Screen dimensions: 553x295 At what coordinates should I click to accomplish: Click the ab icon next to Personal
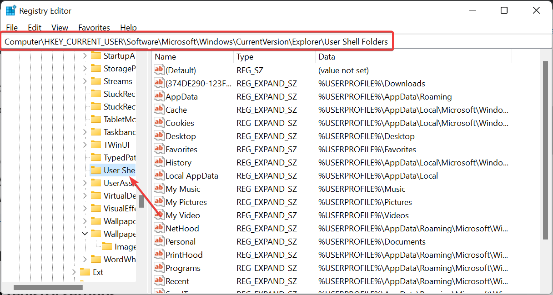tap(158, 241)
